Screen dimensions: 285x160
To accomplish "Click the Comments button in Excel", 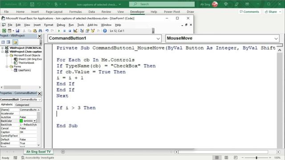I will pyautogui.click(x=249, y=12).
